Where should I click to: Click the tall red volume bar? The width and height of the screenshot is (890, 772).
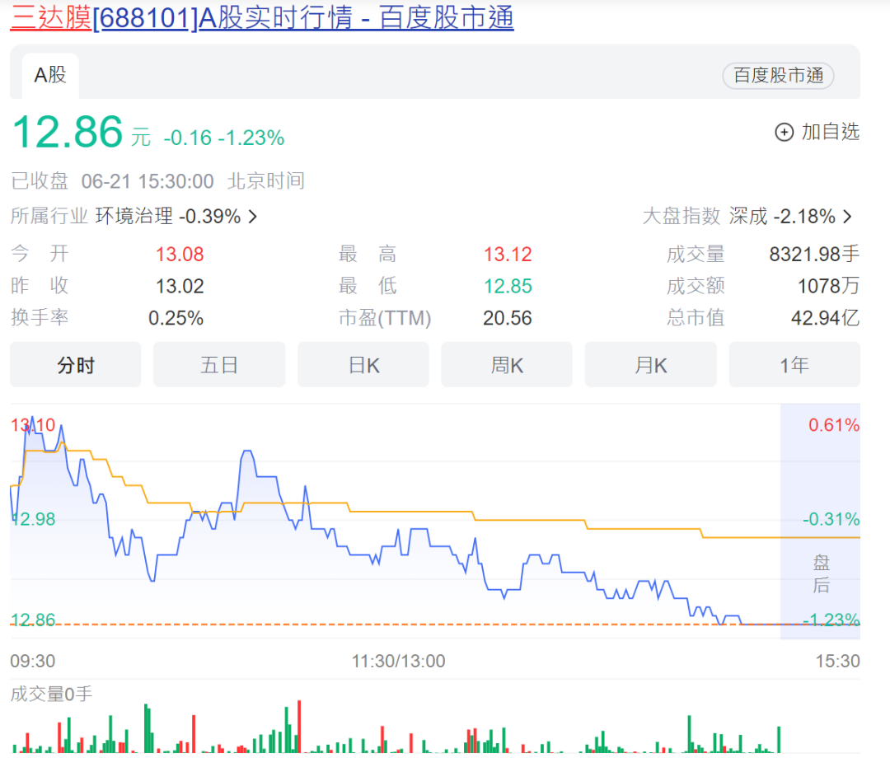click(x=299, y=726)
